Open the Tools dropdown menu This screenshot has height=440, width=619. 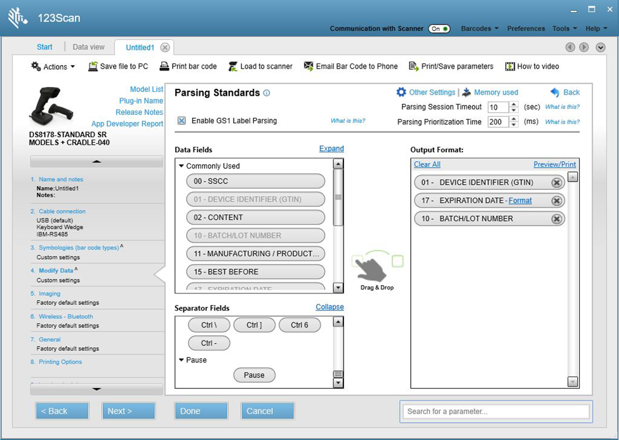(564, 29)
